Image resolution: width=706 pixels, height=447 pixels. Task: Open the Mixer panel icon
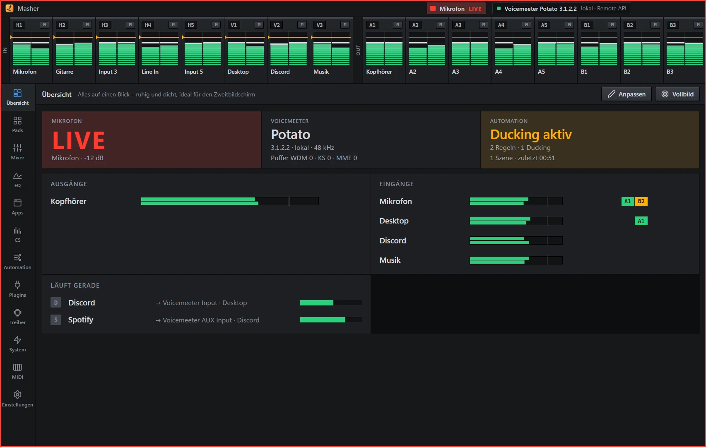pyautogui.click(x=17, y=148)
